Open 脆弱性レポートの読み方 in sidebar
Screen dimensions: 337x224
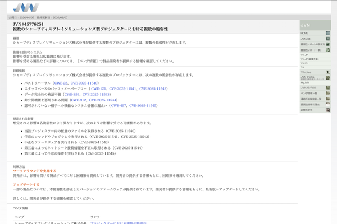[x=313, y=44]
